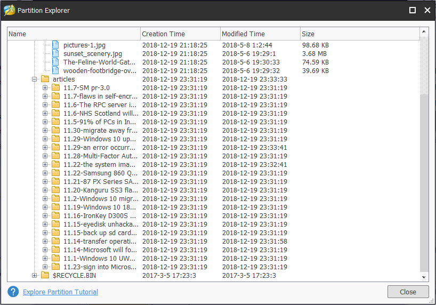Click folder icon for 11.22-Samsung 860 entry
This screenshot has width=436, height=305.
tap(55, 173)
